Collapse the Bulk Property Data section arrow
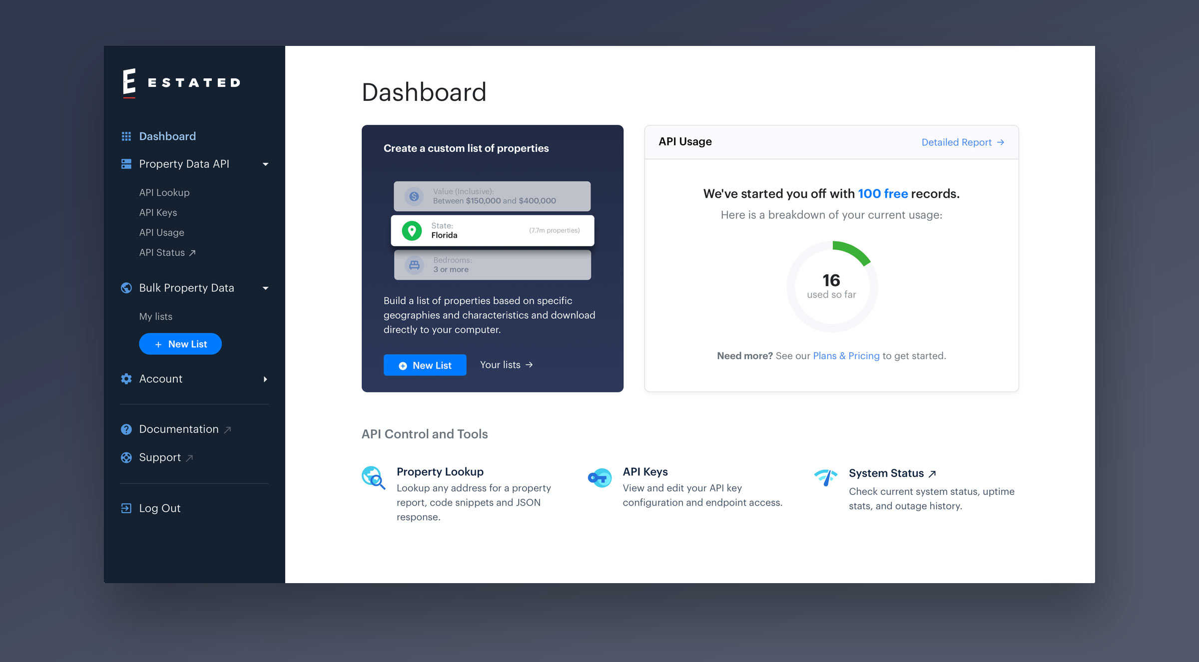 (x=265, y=288)
